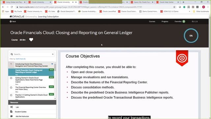The image size is (211, 119).
Task: Click the course list scroll up arrow
Action: click(x=55, y=63)
